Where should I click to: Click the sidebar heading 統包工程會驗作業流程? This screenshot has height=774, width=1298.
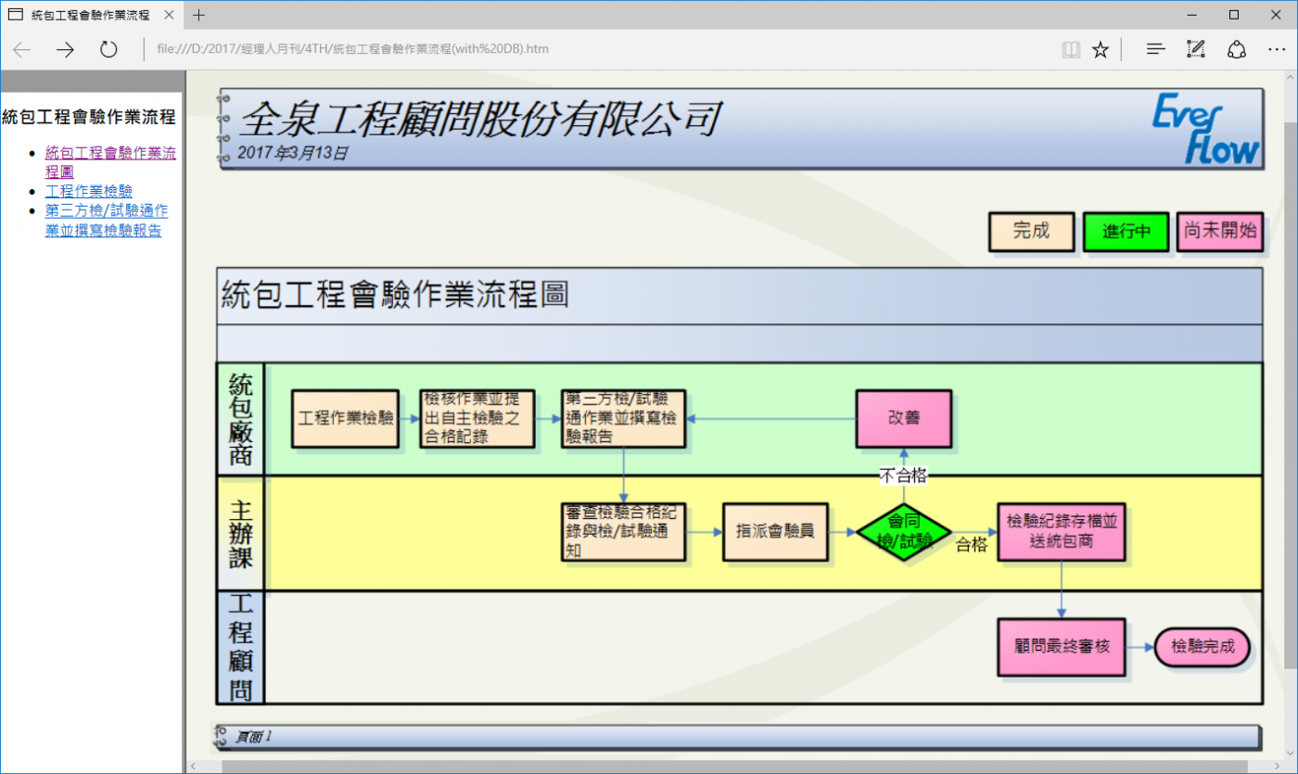pyautogui.click(x=89, y=117)
